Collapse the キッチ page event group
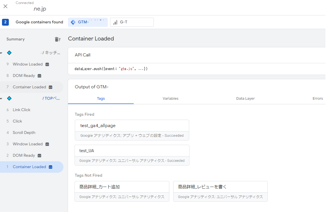This screenshot has width=328, height=212. (x=1, y=53)
